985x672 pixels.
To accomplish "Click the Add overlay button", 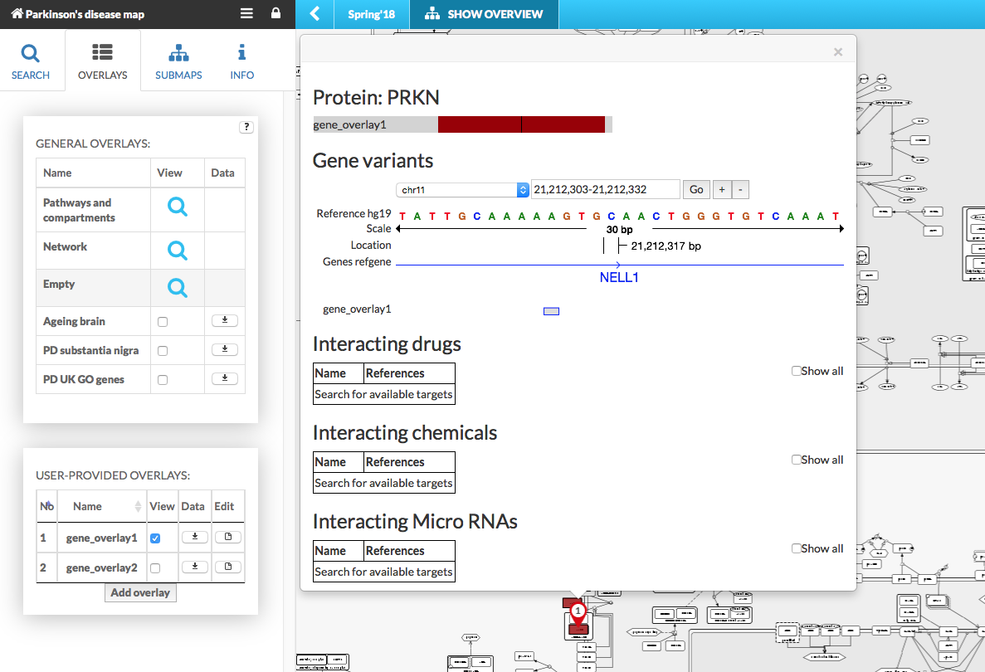I will pos(140,592).
